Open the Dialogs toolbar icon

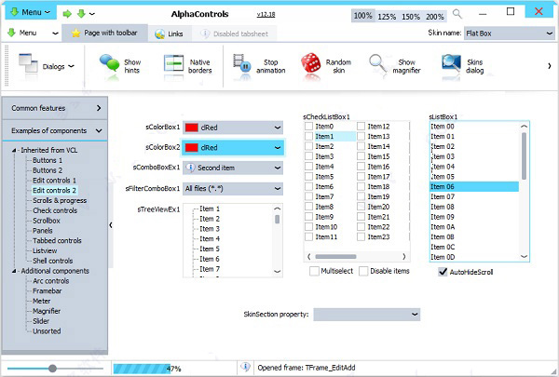[28, 63]
